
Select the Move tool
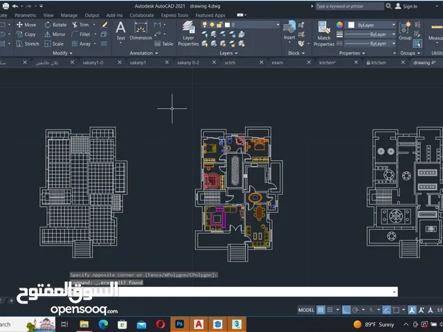(26, 25)
